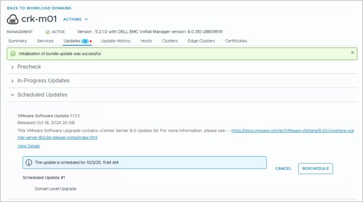This screenshot has height=202, width=363.
Task: Click the green Active status check icon
Action: 47,32
